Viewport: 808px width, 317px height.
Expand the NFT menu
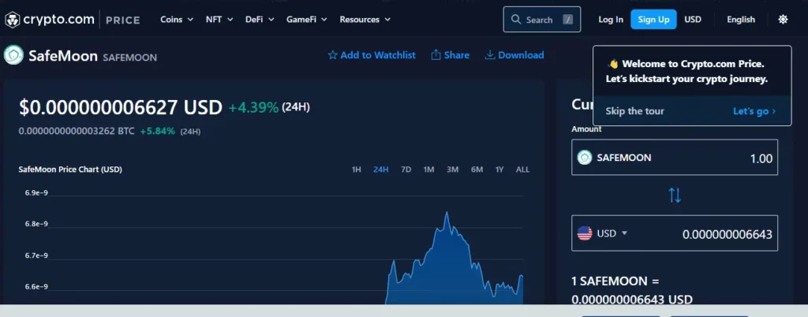[219, 20]
